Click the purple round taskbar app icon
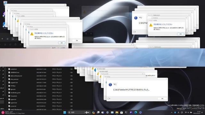 131,112
